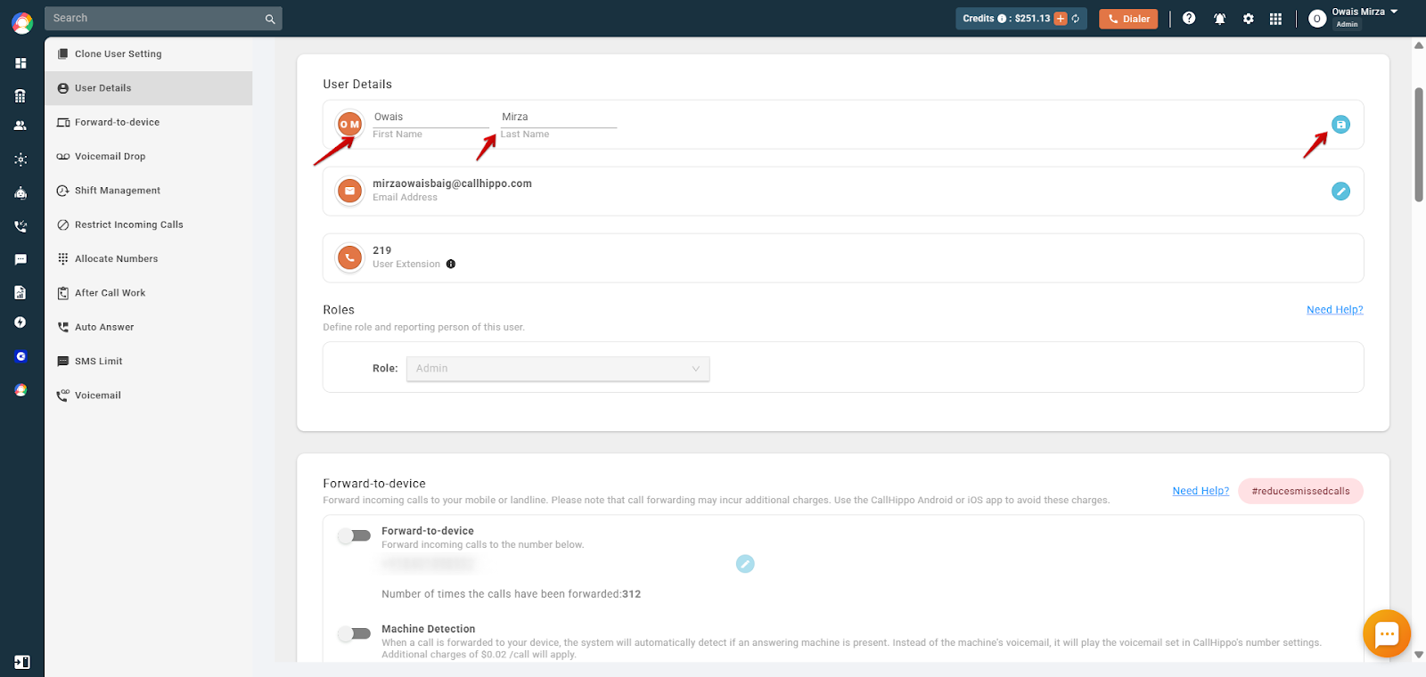The height and width of the screenshot is (677, 1426).
Task: Open notifications bell icon
Action: point(1219,19)
